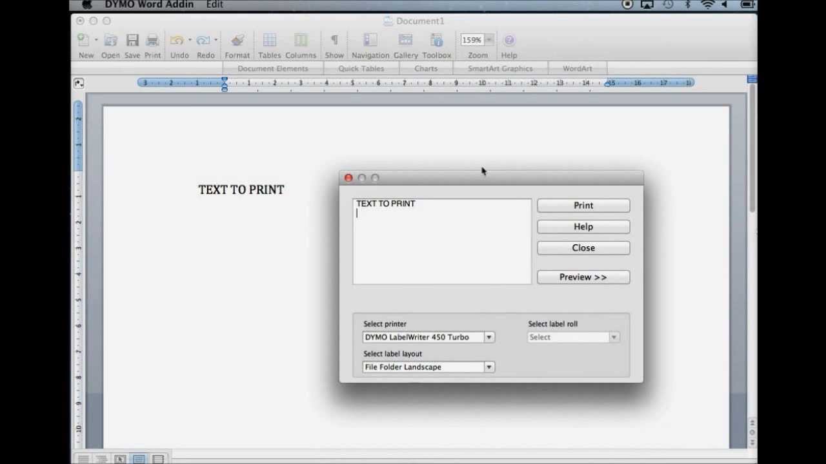
Task: Click the Bluetooth menu bar icon
Action: [688, 5]
